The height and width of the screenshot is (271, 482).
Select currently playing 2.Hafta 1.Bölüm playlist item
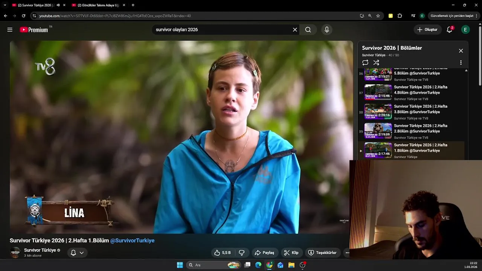[x=412, y=151]
